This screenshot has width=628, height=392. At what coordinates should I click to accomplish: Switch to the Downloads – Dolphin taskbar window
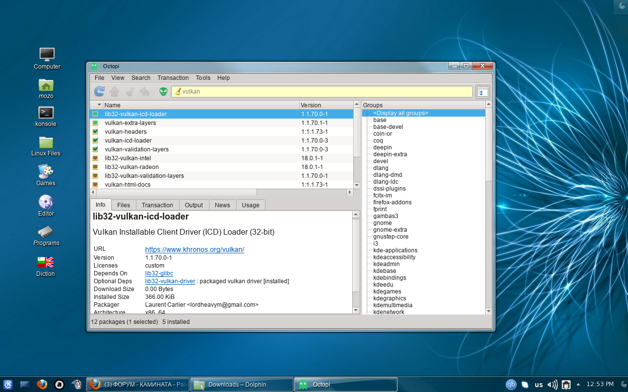[x=242, y=385]
